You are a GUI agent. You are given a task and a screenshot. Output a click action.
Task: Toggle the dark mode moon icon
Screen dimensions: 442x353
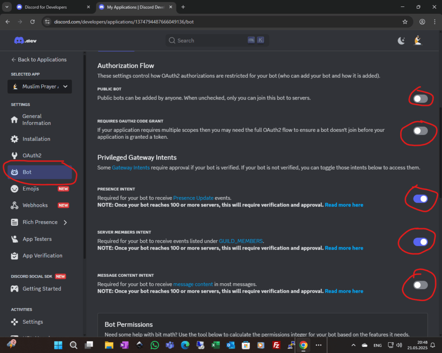401,41
